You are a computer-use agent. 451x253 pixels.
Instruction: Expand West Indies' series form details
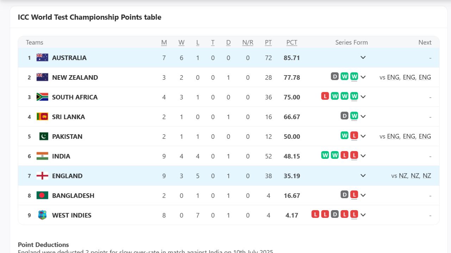point(363,215)
